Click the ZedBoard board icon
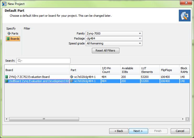This screenshot has width=194, height=138. click(x=7, y=81)
